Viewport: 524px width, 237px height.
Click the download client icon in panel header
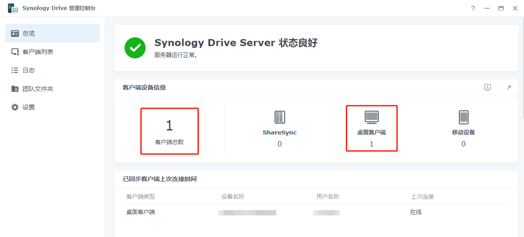pyautogui.click(x=487, y=88)
